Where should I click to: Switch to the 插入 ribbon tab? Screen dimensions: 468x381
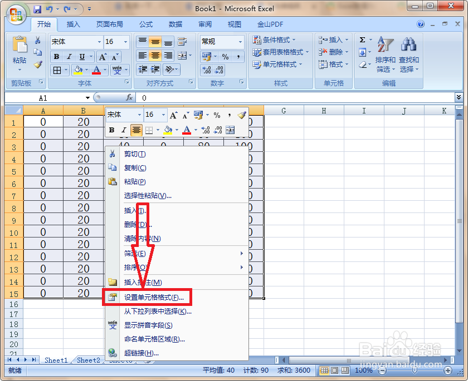click(73, 24)
